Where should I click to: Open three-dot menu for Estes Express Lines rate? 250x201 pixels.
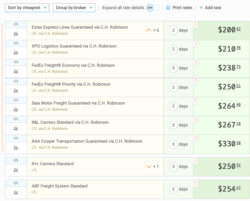(196, 25)
